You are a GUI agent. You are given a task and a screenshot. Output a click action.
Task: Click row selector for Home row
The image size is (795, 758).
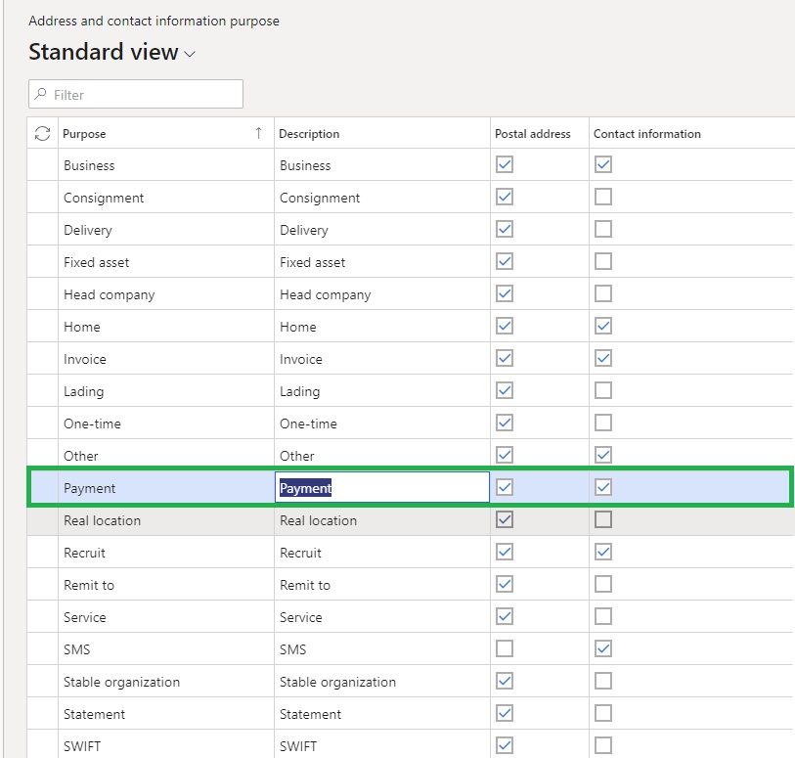[x=43, y=327]
